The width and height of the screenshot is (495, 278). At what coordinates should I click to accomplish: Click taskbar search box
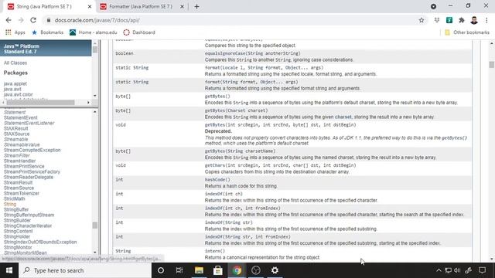coord(85,270)
